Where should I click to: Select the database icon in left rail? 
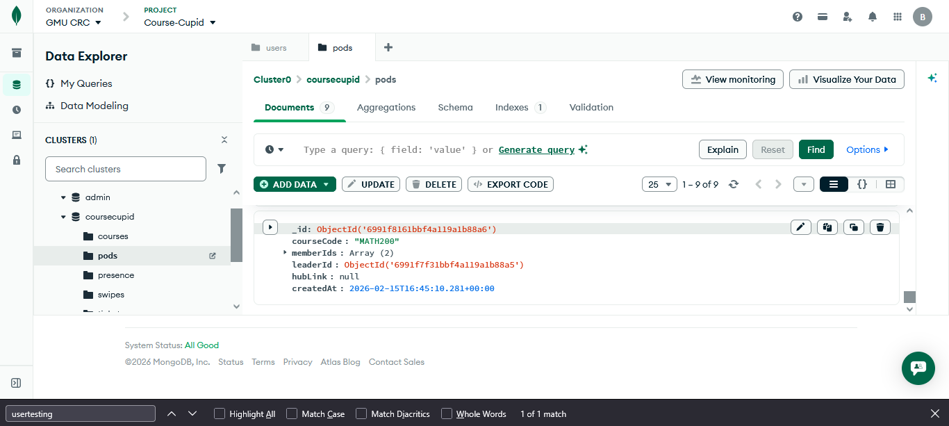pyautogui.click(x=17, y=85)
